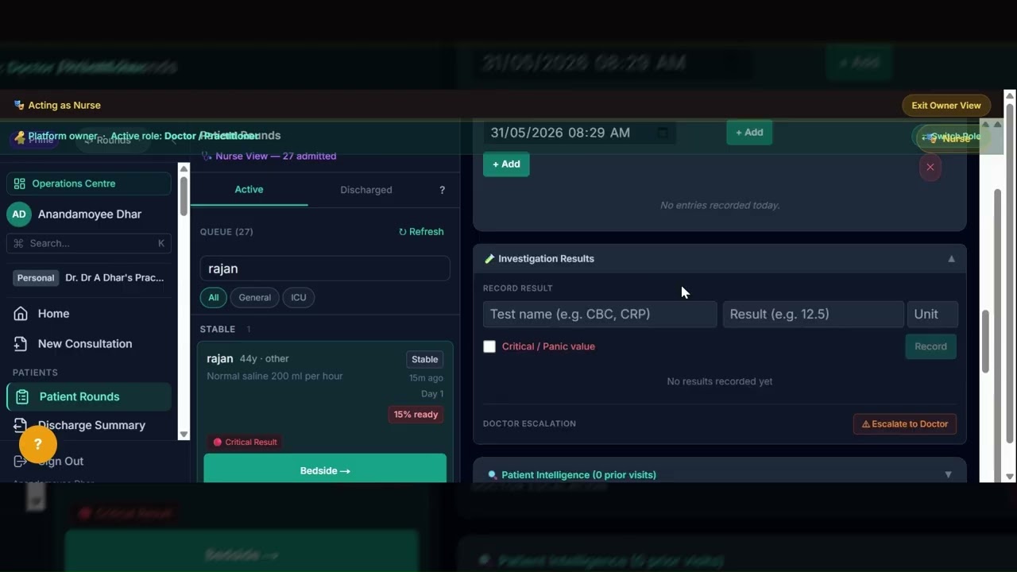Click the sidebar Search box
The height and width of the screenshot is (572, 1017).
[89, 244]
